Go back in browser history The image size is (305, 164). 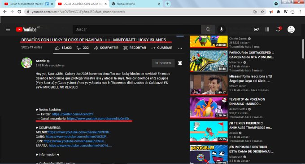(5, 12)
